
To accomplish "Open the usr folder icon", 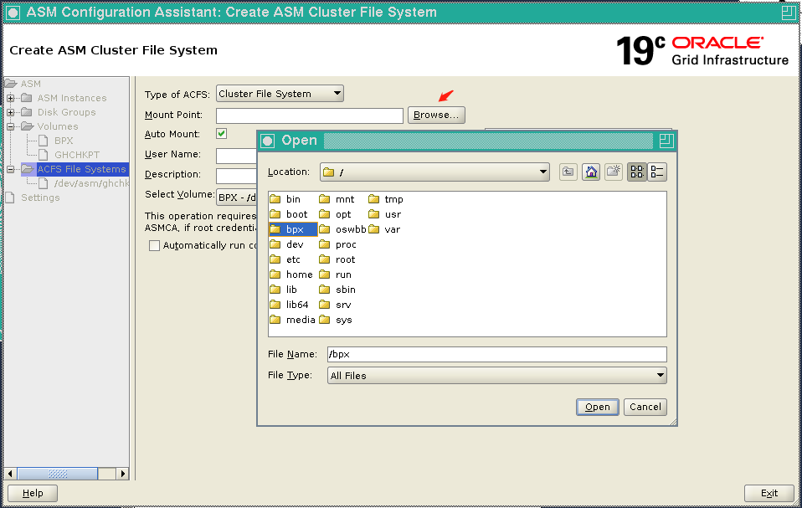I will [x=374, y=213].
